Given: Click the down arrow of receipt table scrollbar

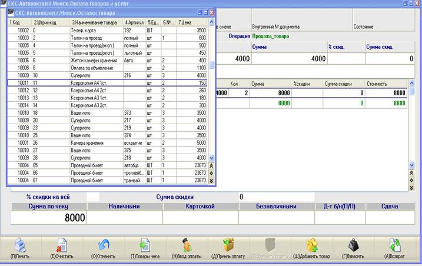Looking at the screenshot, I should tap(412, 165).
